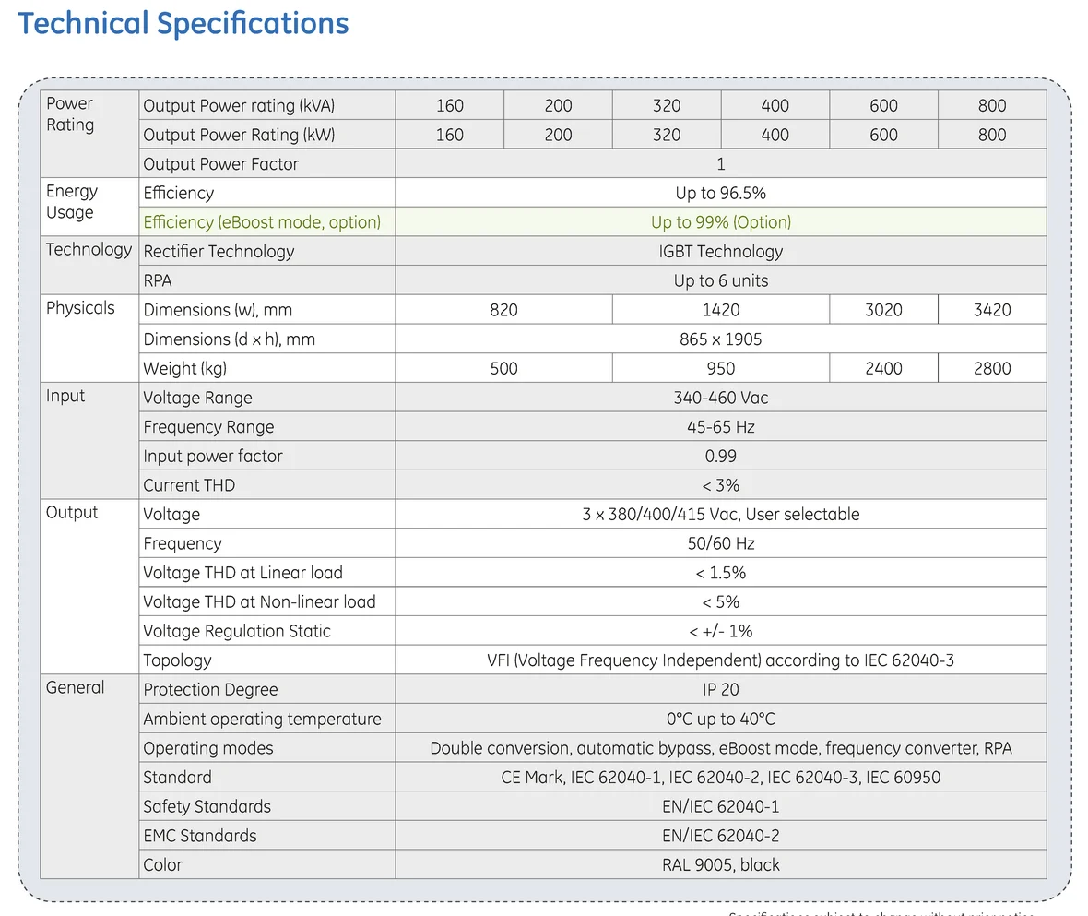
Task: Select the 'Up to 96.5%' efficiency value
Action: (720, 193)
